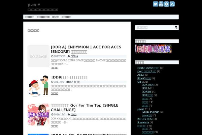This screenshot has height=135, width=202.
Task: Click the magnifying glass search icon
Action: pyautogui.click(x=176, y=28)
